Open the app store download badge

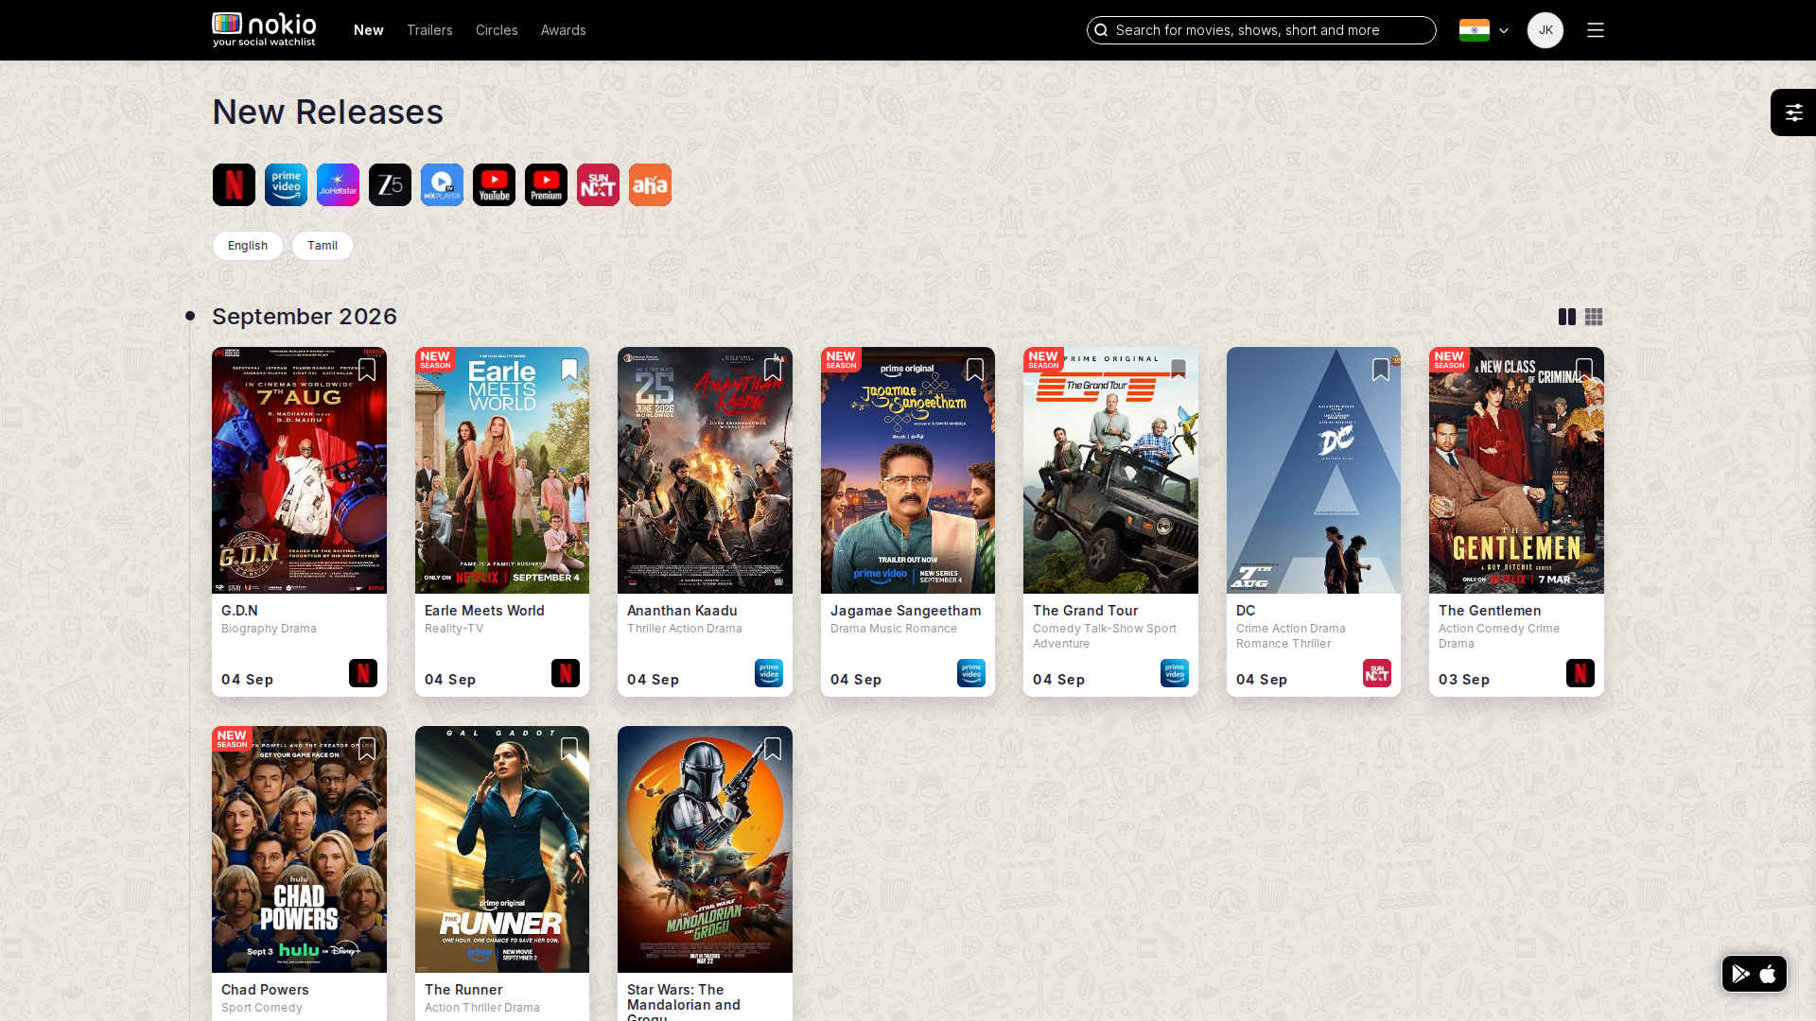click(1755, 974)
